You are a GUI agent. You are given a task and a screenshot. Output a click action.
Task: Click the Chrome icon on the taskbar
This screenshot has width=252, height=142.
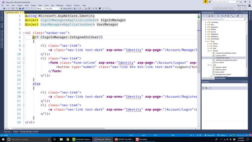pos(68,139)
